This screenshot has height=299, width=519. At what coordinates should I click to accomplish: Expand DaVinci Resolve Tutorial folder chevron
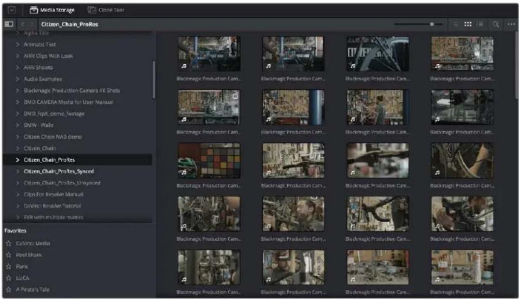[x=18, y=206]
